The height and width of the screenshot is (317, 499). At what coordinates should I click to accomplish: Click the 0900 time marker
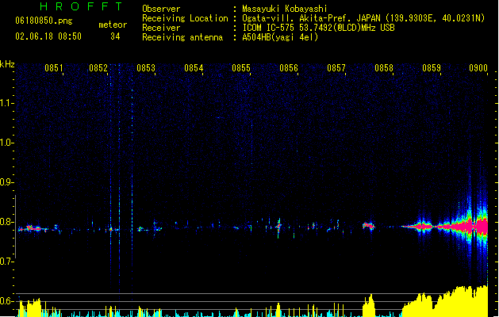tap(478, 67)
